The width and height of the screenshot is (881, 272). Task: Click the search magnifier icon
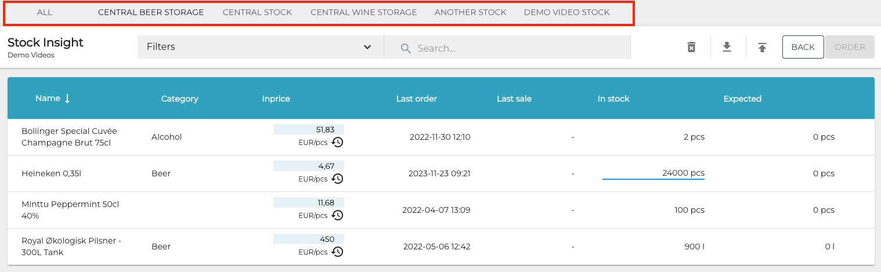click(x=406, y=48)
